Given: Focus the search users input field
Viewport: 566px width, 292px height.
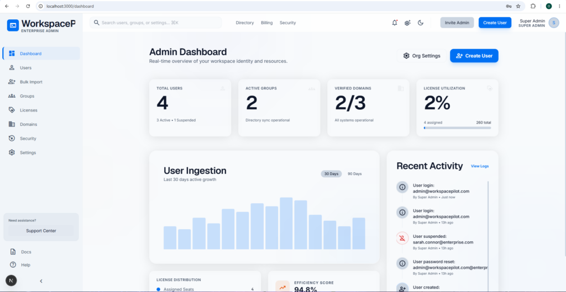Looking at the screenshot, I should (155, 23).
